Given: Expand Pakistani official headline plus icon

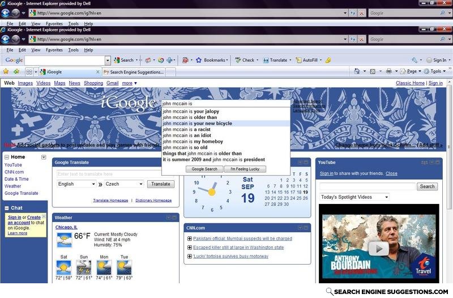Looking at the screenshot, I should coord(190,239).
